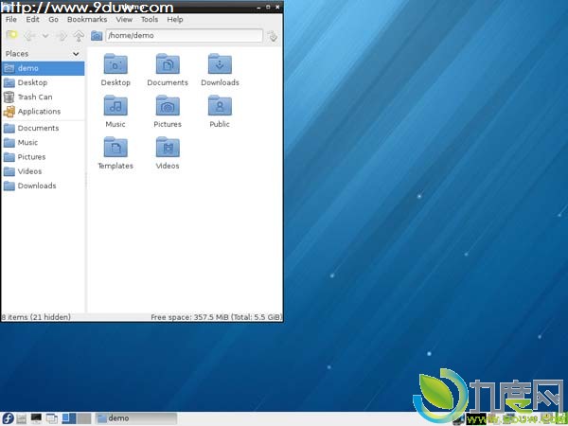
Task: Open the Fedora start menu
Action: [8, 417]
